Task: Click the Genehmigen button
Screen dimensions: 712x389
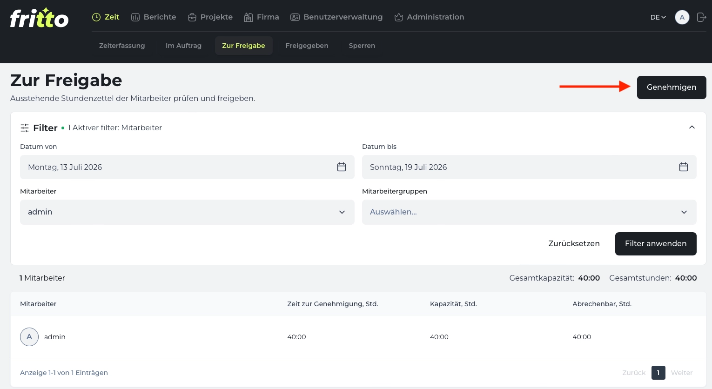Action: point(672,87)
